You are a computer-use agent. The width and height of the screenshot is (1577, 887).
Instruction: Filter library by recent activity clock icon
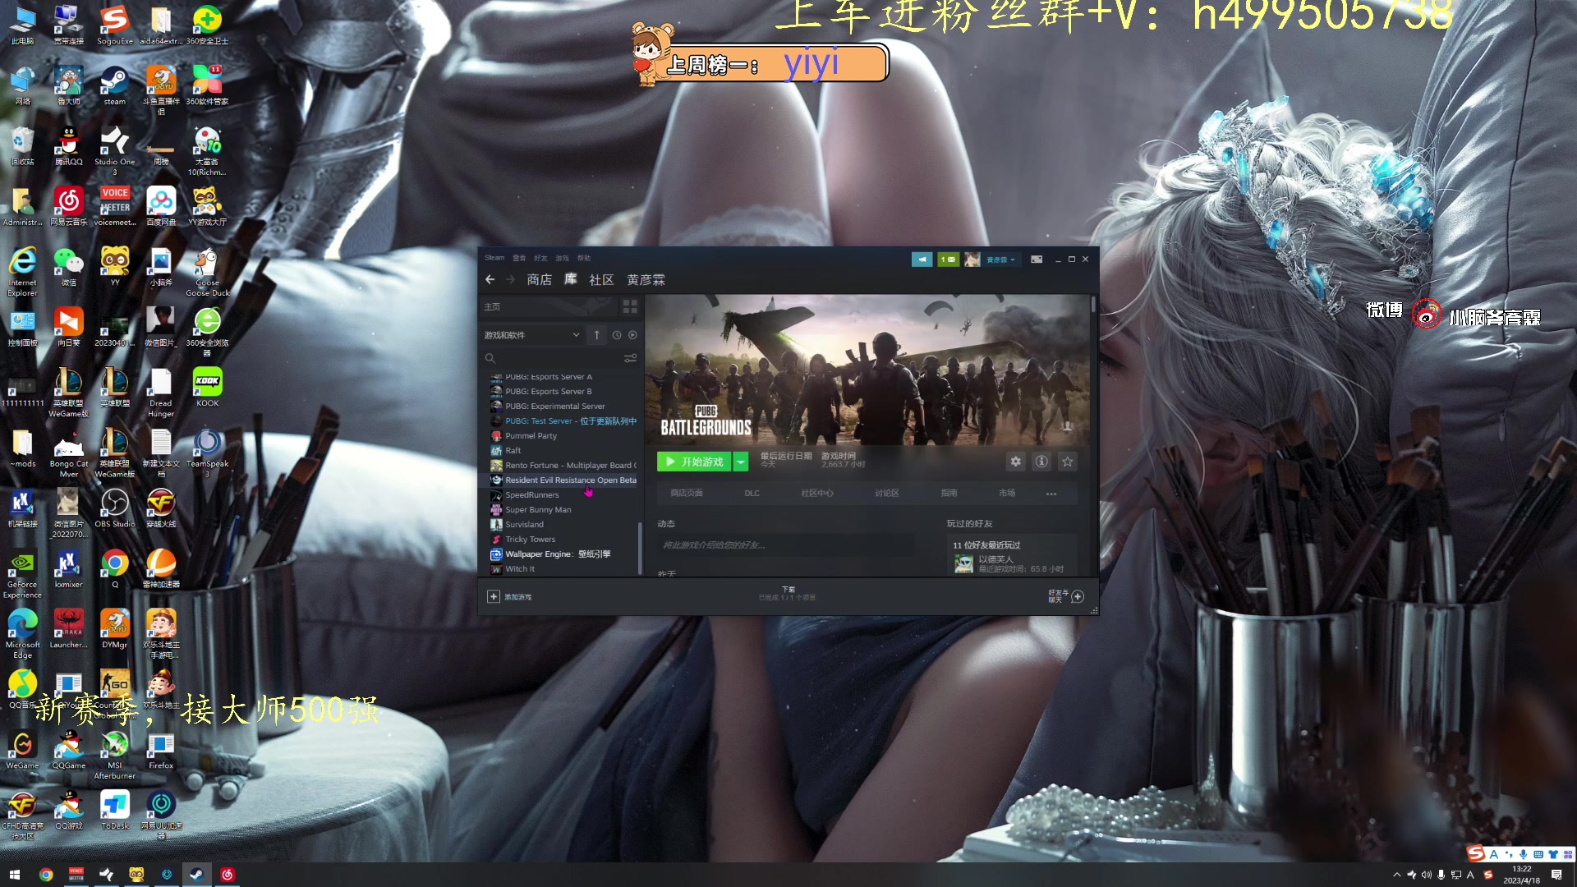tap(617, 335)
